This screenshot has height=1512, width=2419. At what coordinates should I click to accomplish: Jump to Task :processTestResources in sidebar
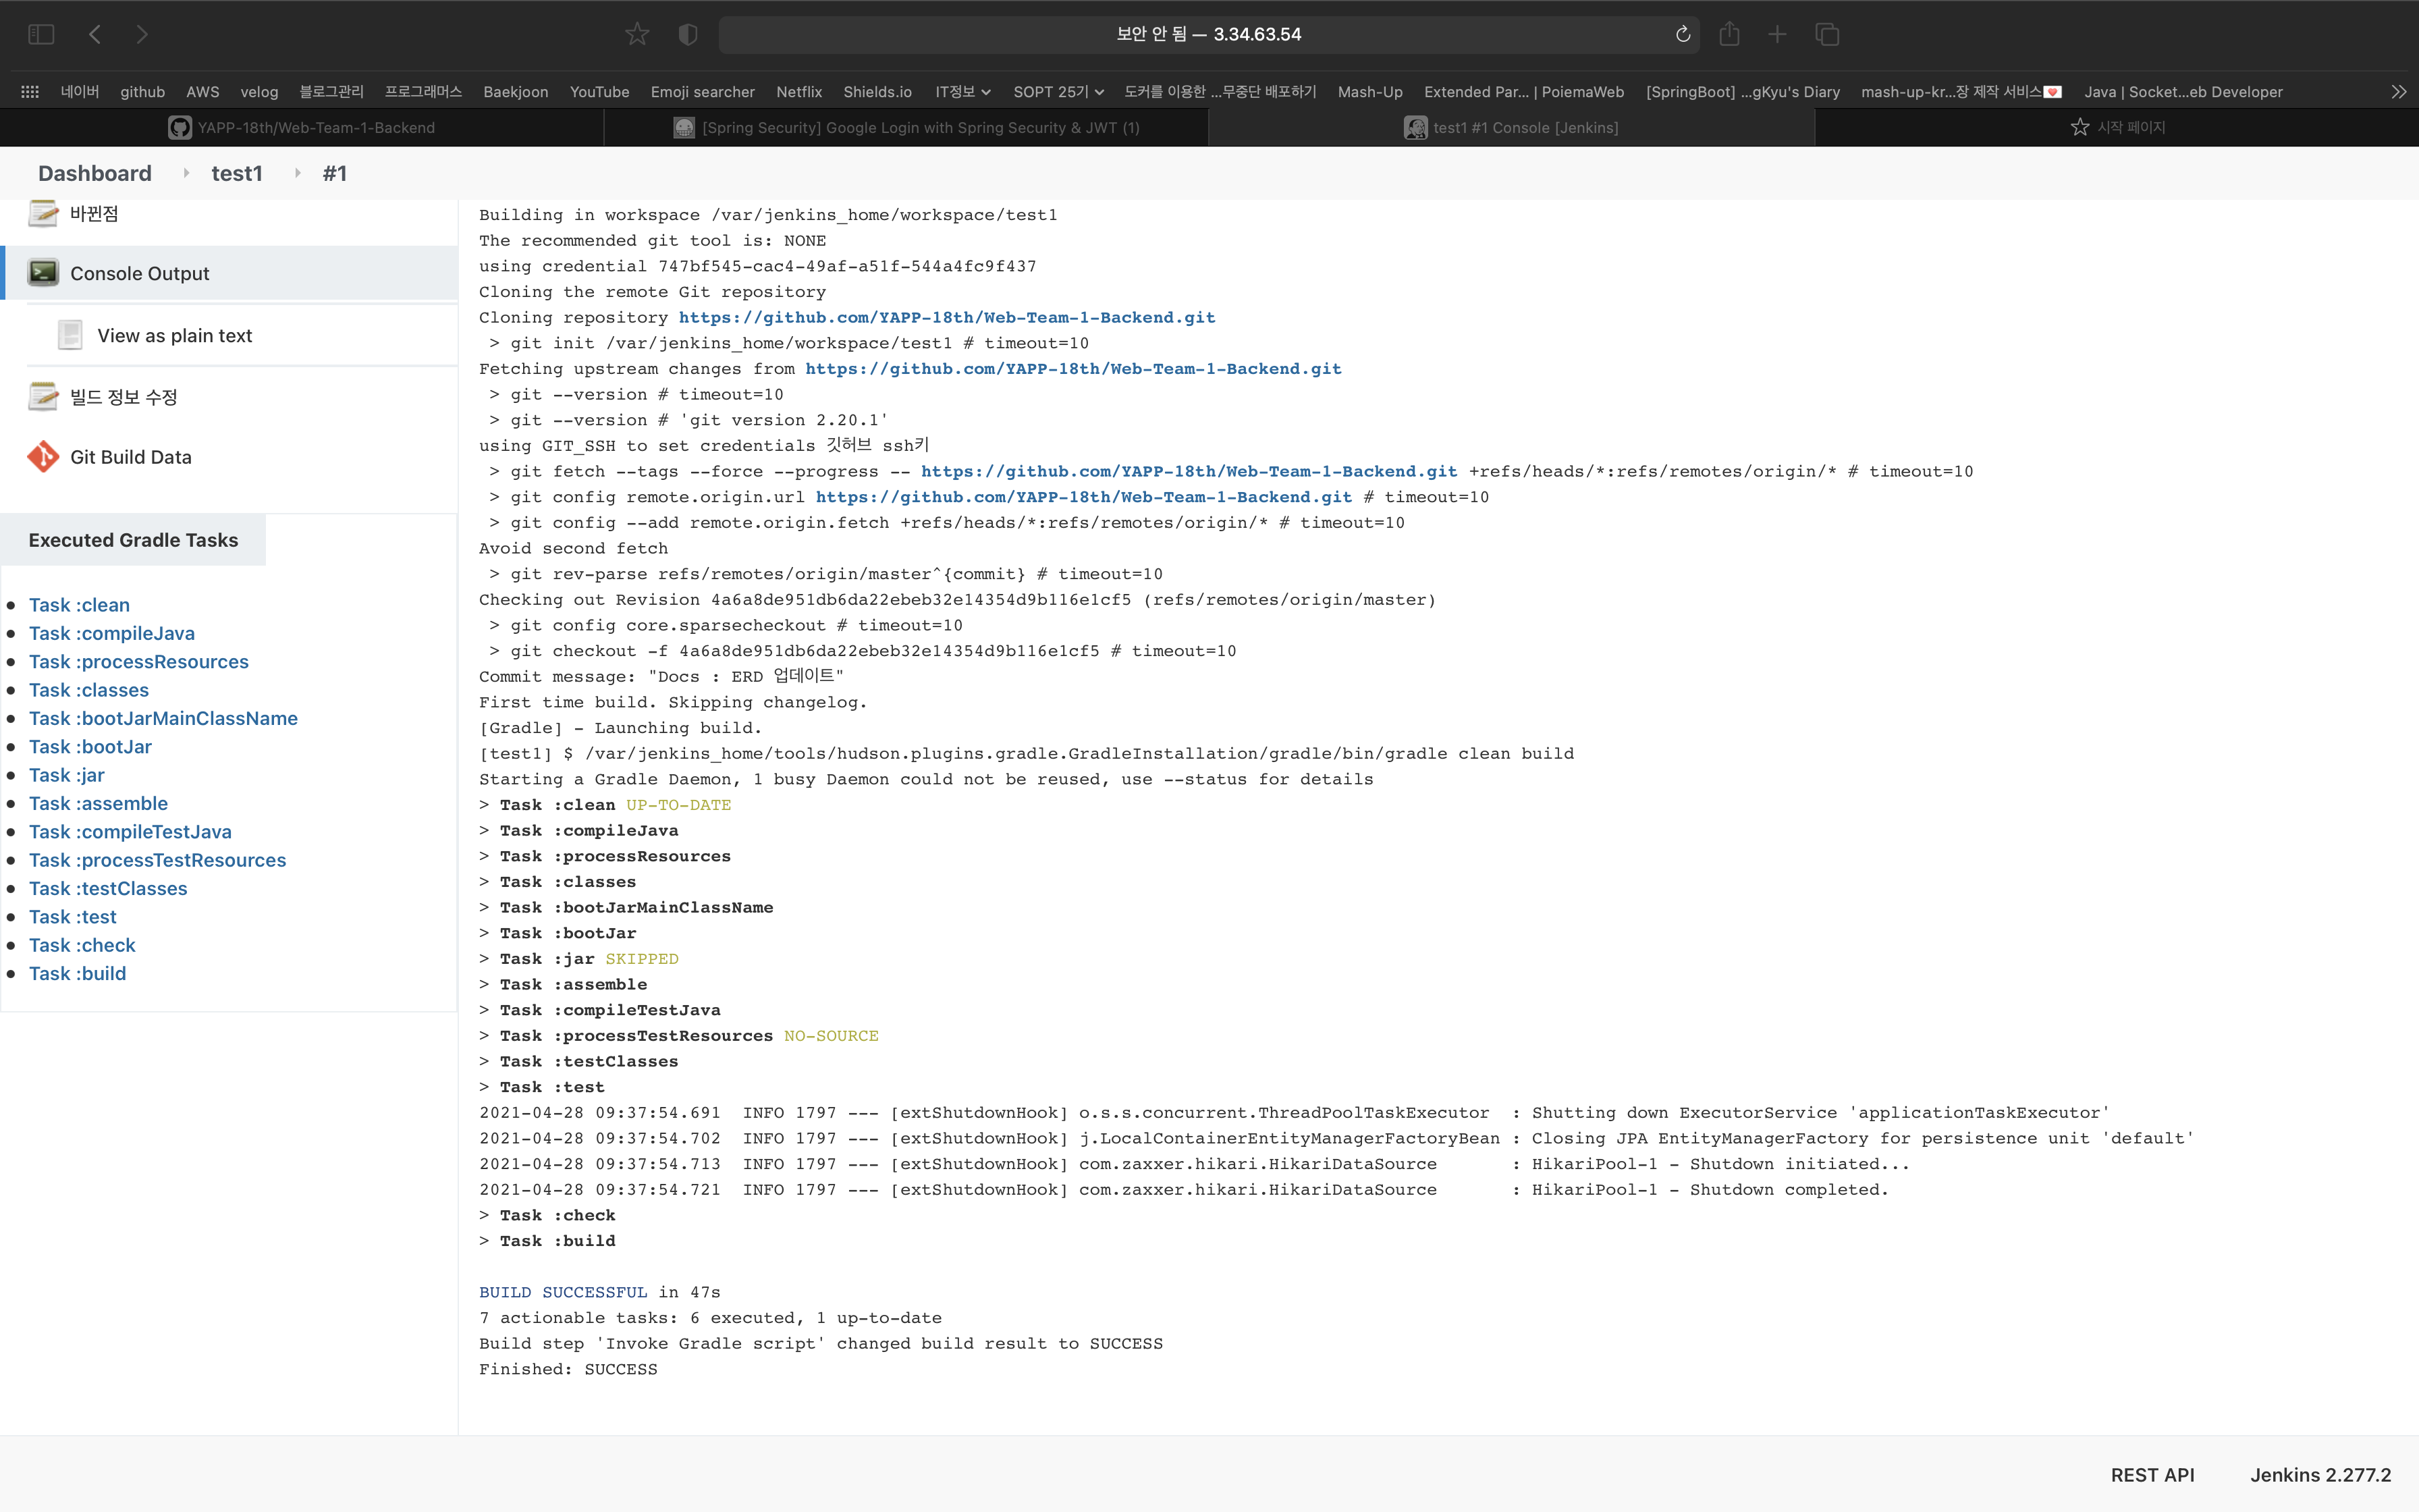157,860
